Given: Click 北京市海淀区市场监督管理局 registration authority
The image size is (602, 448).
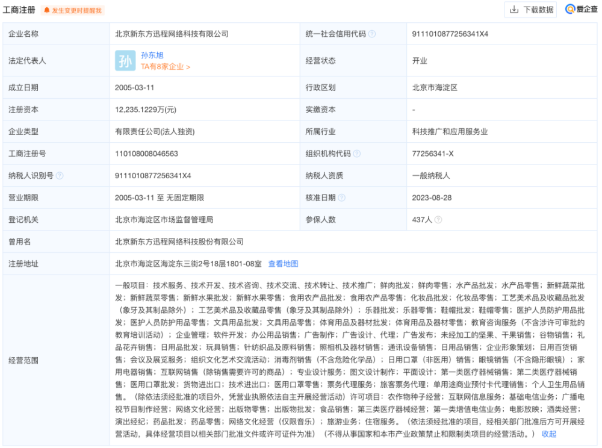Looking at the screenshot, I should coord(164,220).
